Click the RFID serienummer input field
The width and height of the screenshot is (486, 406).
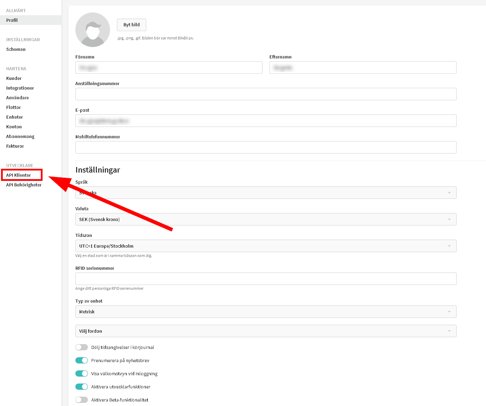pos(266,279)
